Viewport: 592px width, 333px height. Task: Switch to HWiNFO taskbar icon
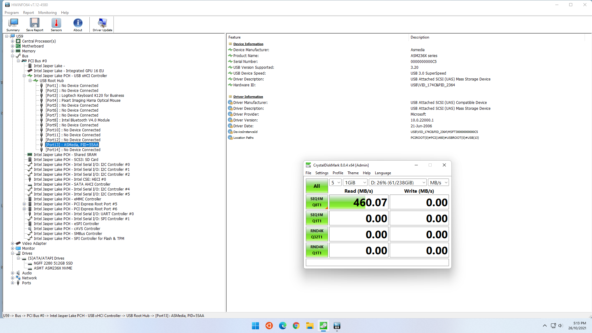(337, 326)
